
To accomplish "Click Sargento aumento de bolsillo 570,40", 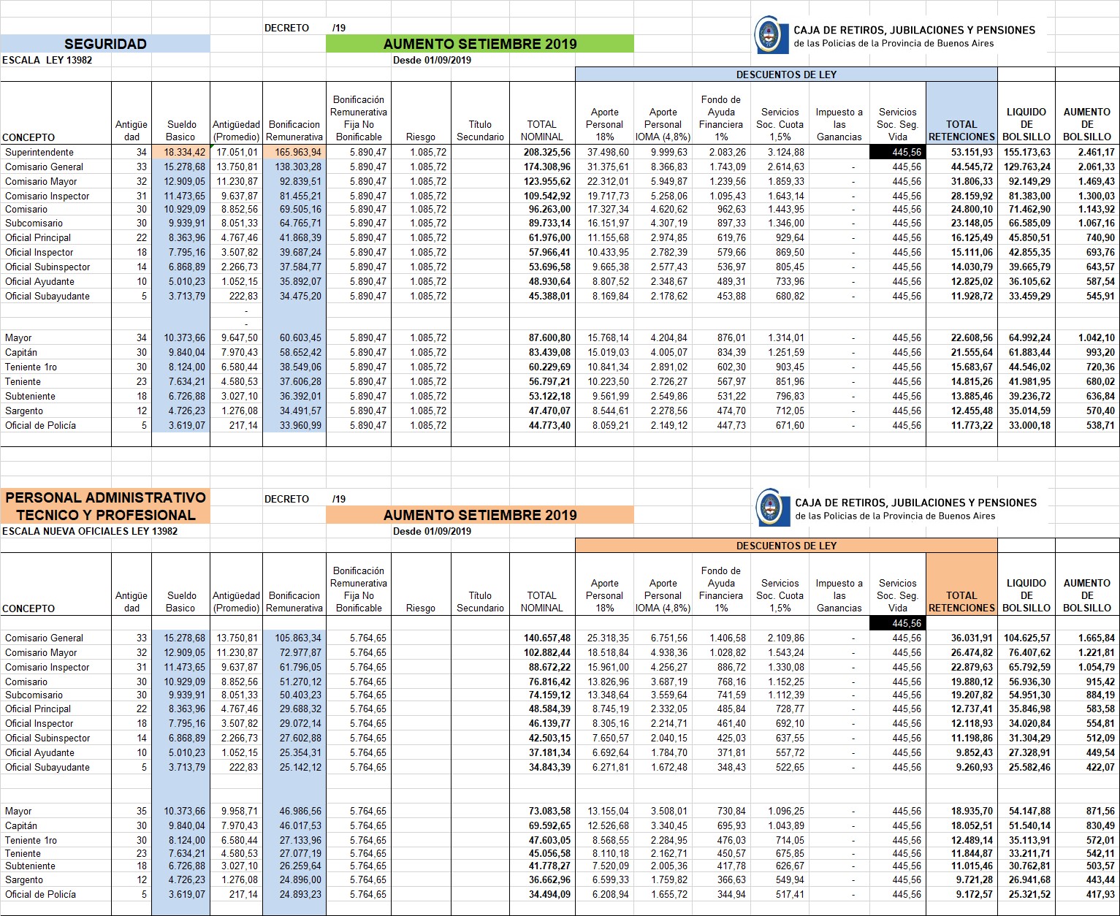I will (x=1087, y=411).
